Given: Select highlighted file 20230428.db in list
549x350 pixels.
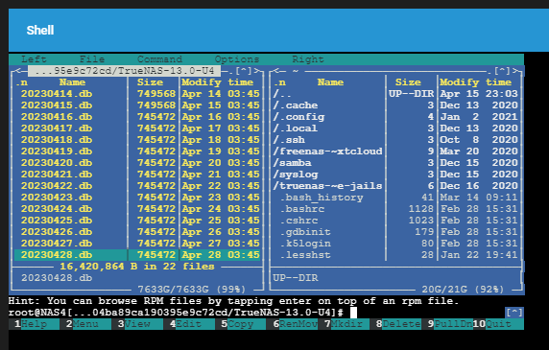Looking at the screenshot, I should pyautogui.click(x=137, y=255).
